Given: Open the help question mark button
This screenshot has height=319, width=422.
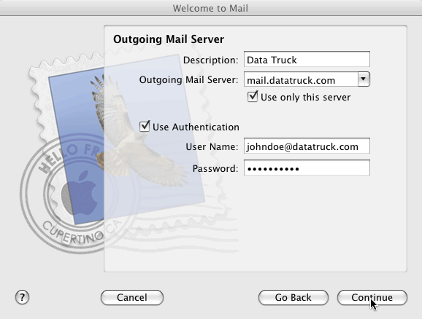Looking at the screenshot, I should coord(22,297).
